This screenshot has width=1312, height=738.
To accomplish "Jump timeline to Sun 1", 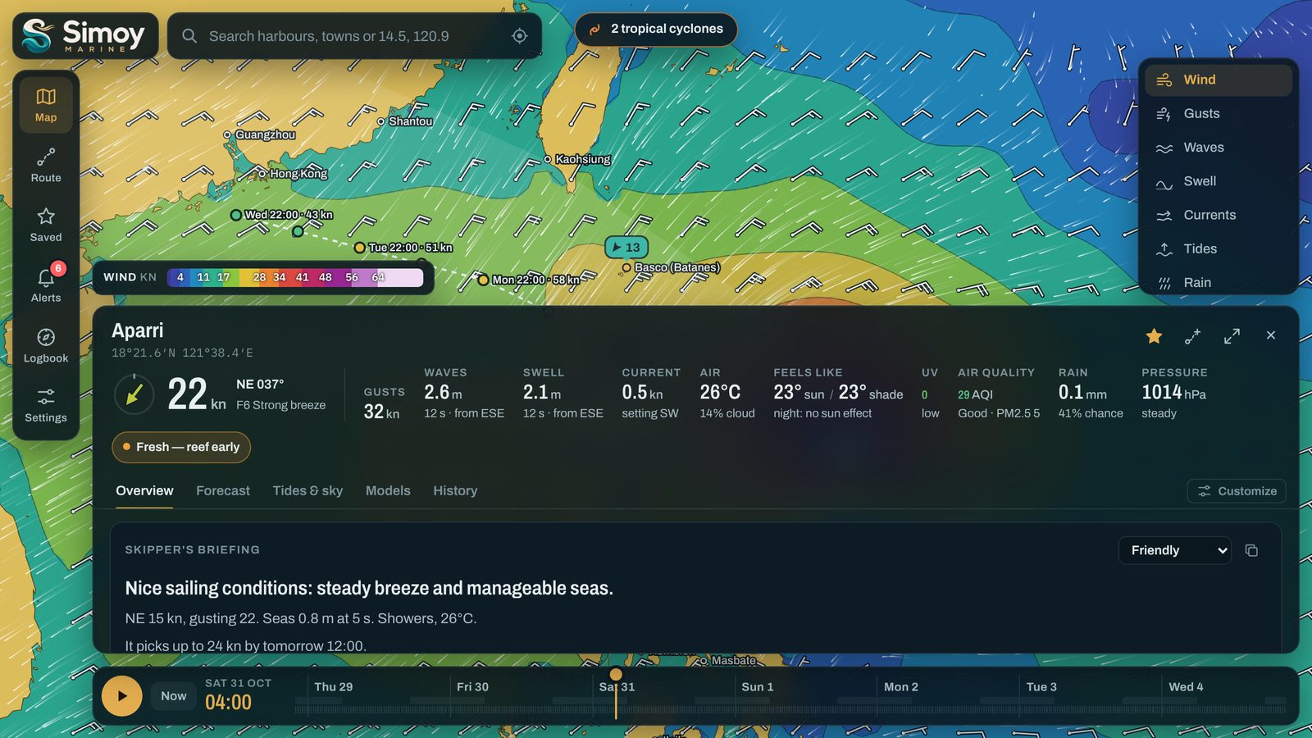I will pos(757,687).
